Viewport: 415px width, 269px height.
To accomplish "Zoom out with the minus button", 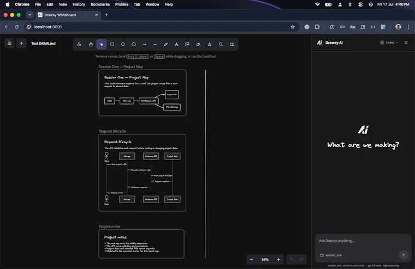I will pyautogui.click(x=251, y=260).
